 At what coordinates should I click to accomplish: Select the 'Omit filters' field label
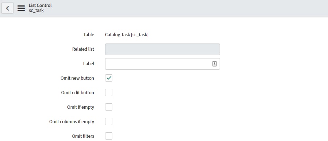click(x=83, y=136)
